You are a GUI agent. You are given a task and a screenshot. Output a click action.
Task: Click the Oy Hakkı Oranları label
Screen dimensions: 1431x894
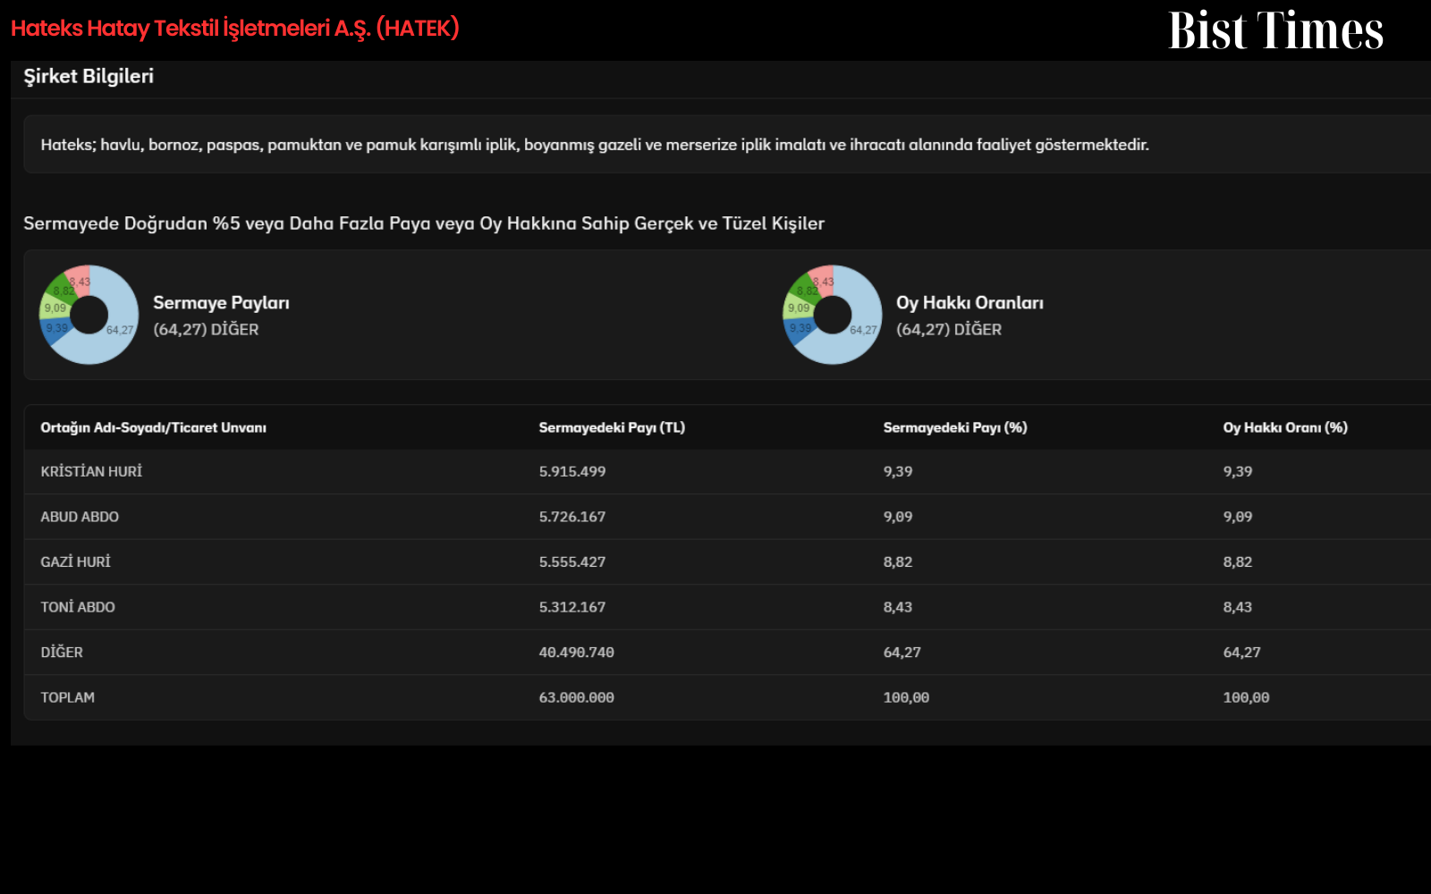pyautogui.click(x=970, y=303)
